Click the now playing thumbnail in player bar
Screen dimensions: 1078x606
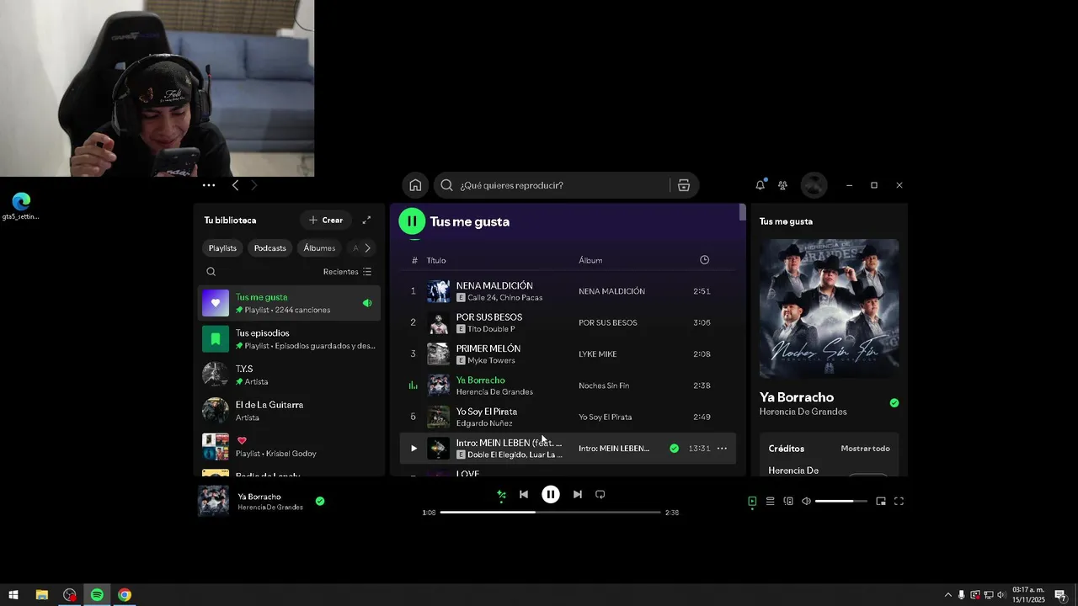pyautogui.click(x=213, y=501)
